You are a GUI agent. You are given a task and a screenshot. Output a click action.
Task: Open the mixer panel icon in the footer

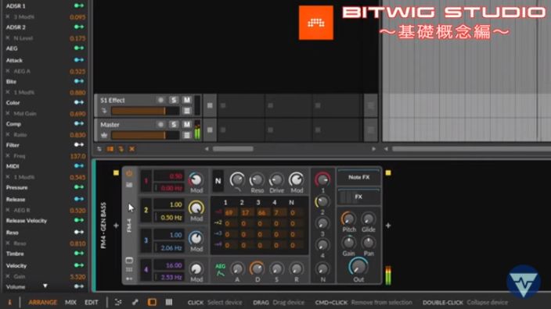169,302
